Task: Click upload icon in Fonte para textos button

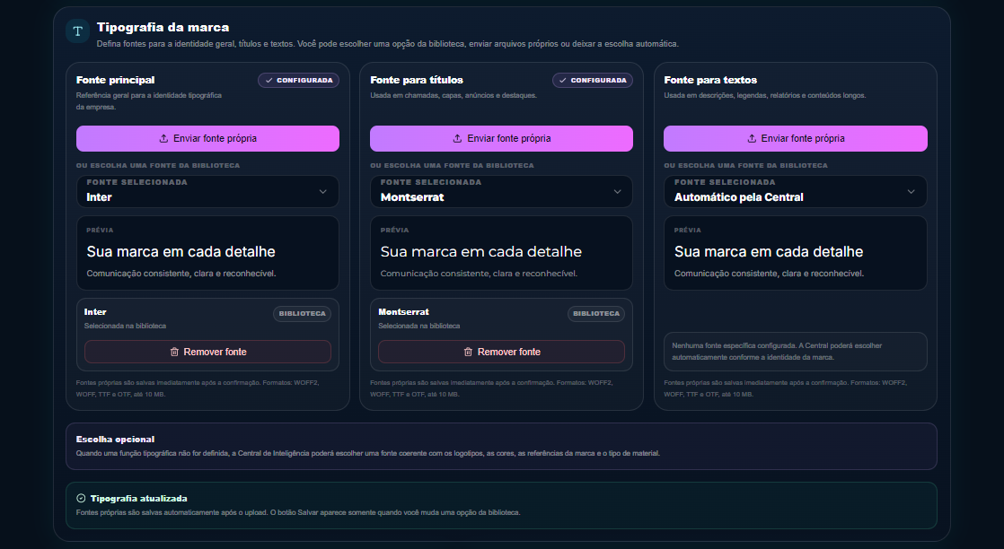Action: coord(752,138)
